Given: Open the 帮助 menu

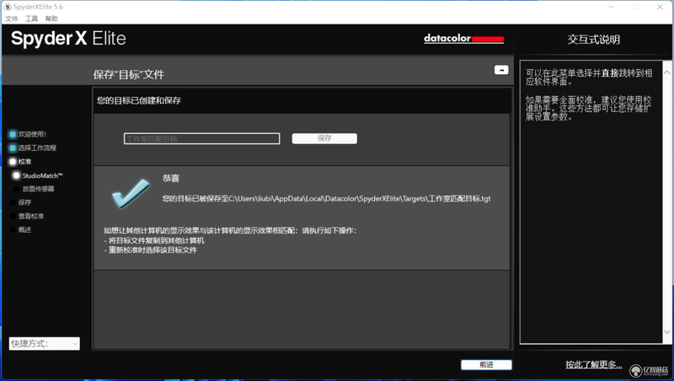Looking at the screenshot, I should coord(51,19).
